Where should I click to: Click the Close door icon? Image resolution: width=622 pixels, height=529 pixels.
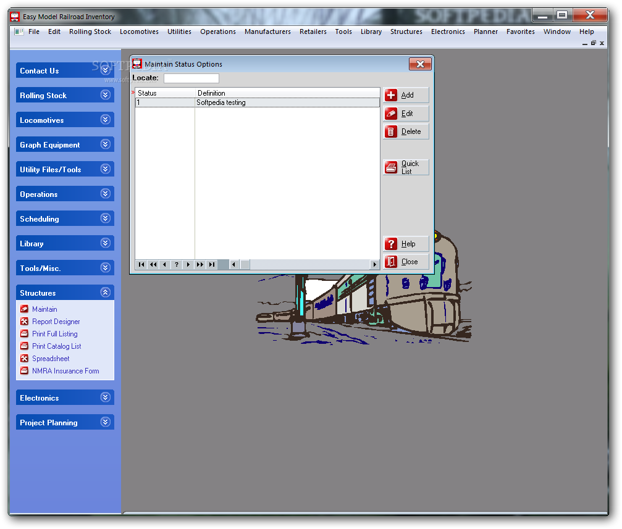pos(391,262)
